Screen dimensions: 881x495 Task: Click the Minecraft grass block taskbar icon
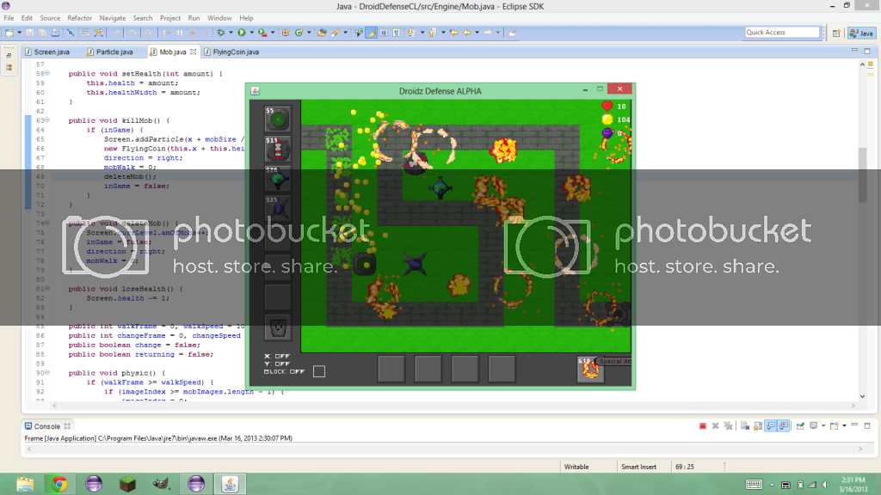pyautogui.click(x=127, y=484)
